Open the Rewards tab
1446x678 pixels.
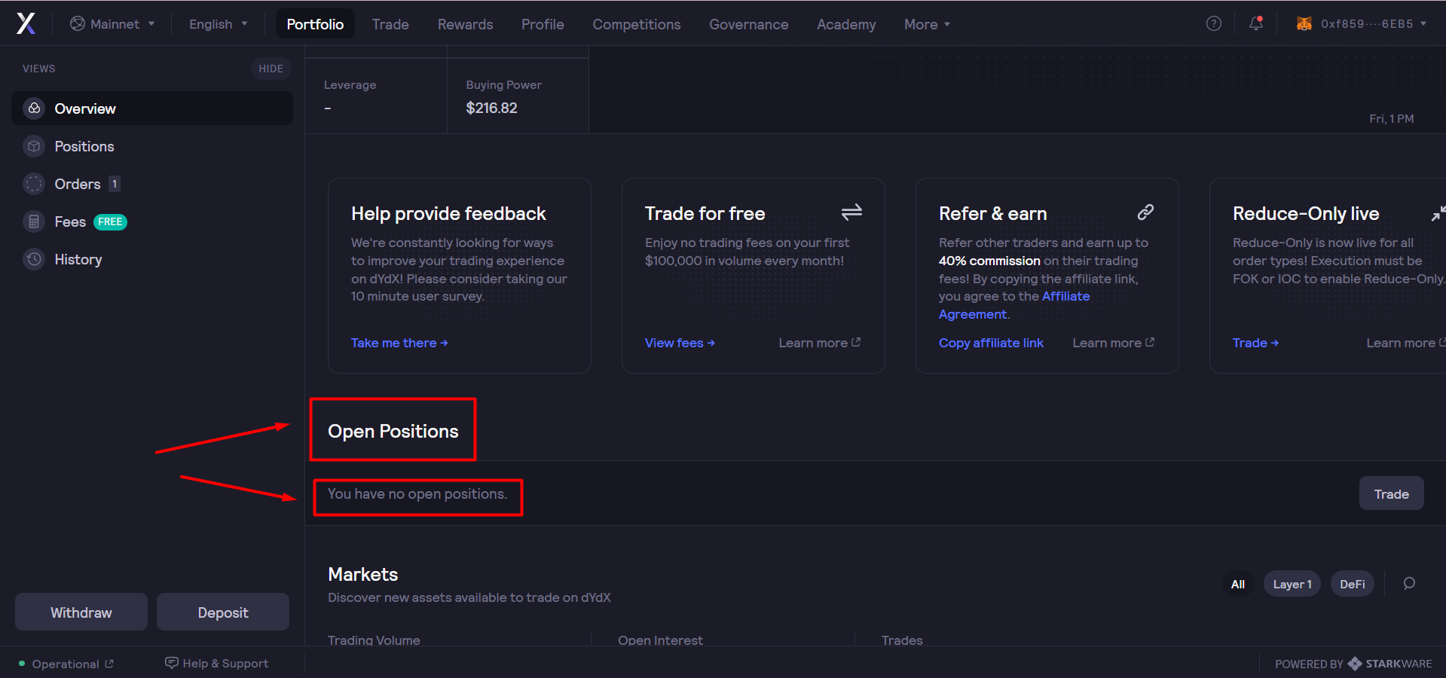point(465,24)
